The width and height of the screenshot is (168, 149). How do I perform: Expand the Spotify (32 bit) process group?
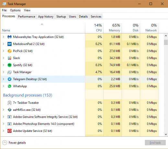click(x=4, y=65)
